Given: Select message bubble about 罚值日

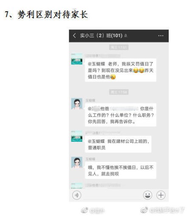Looking at the screenshot, I should 121,70.
